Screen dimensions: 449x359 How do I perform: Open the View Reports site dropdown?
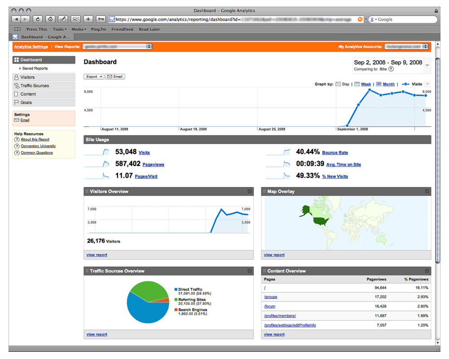click(x=117, y=46)
